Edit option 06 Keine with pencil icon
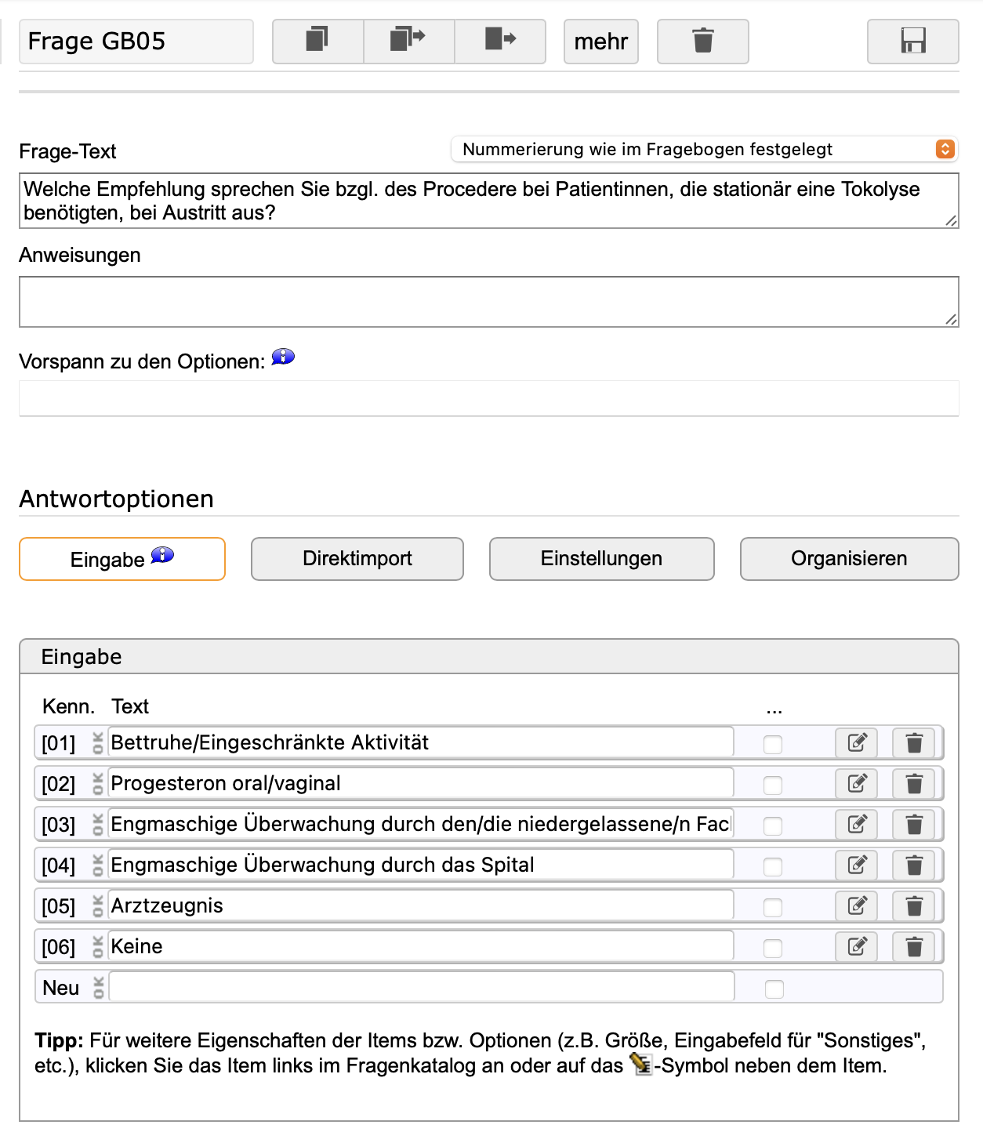Viewport: 983px width, 1143px height. click(857, 947)
